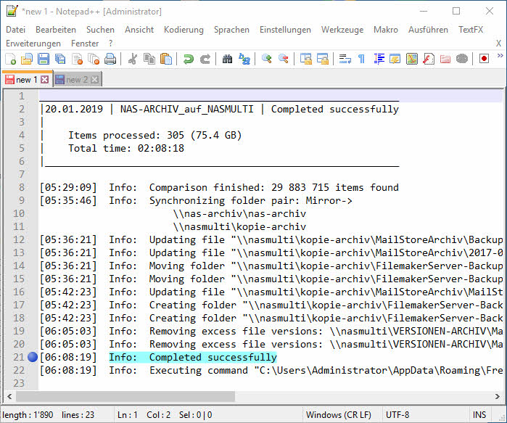
Task: Zoom in with magnifier plus icon
Action: coord(267,59)
